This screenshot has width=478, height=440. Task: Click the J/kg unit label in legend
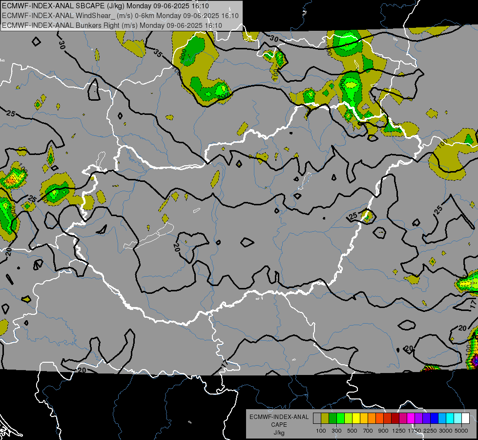pyautogui.click(x=279, y=433)
